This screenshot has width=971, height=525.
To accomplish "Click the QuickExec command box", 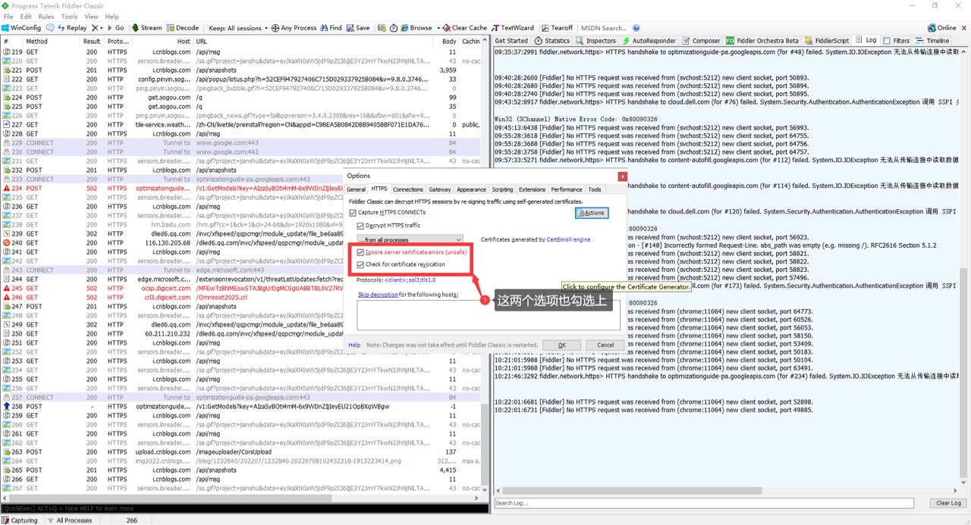I will pos(244,508).
